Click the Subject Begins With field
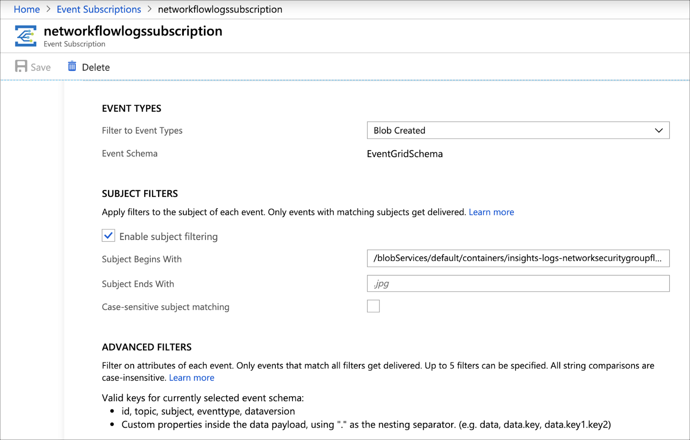 tap(518, 259)
